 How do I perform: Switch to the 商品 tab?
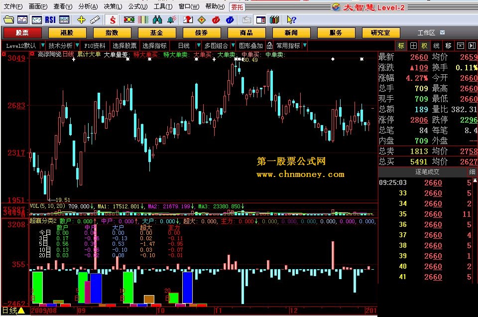pos(246,32)
